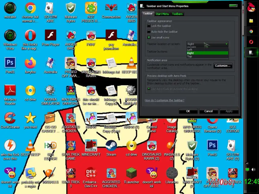Select the Libraries moon icon
This screenshot has height=194, width=259.
(x=172, y=173)
